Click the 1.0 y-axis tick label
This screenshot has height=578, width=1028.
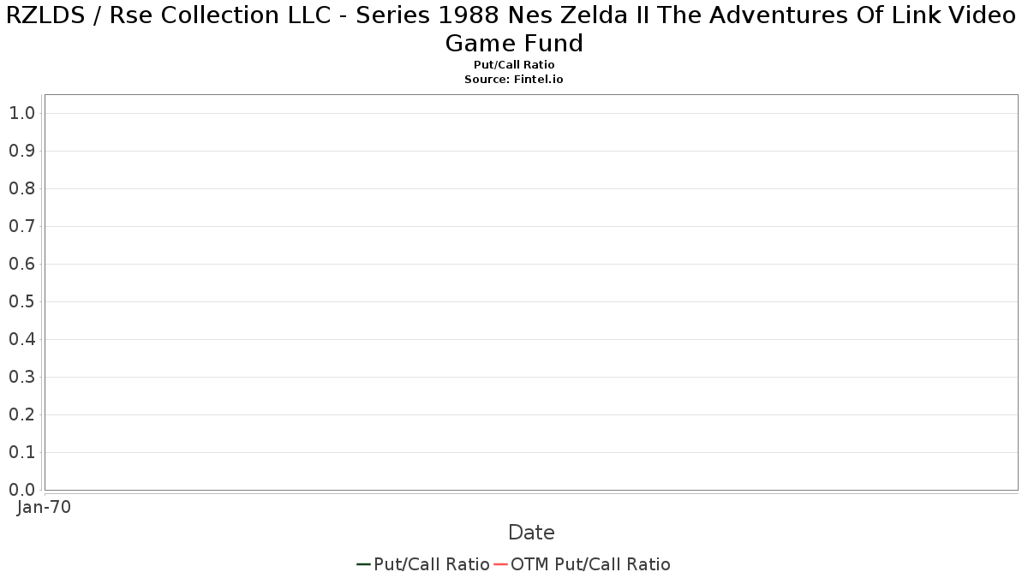click(x=21, y=113)
